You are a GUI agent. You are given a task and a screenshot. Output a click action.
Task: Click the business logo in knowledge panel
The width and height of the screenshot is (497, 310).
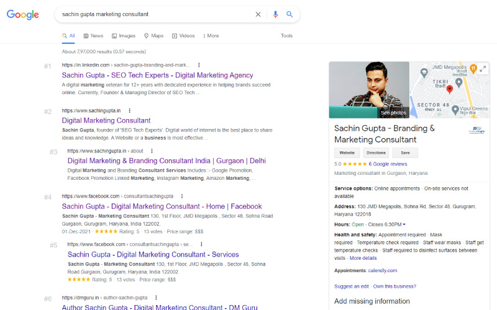(476, 130)
